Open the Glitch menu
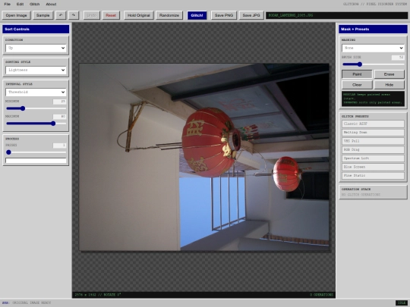Viewport: 410px width, 307px height. click(x=34, y=4)
